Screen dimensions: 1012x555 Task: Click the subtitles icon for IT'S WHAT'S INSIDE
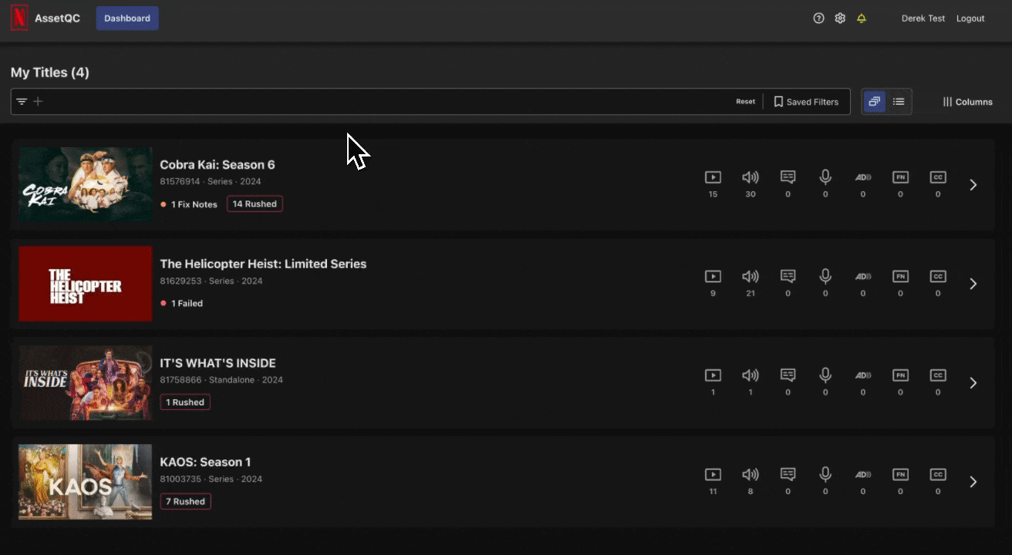click(x=788, y=375)
